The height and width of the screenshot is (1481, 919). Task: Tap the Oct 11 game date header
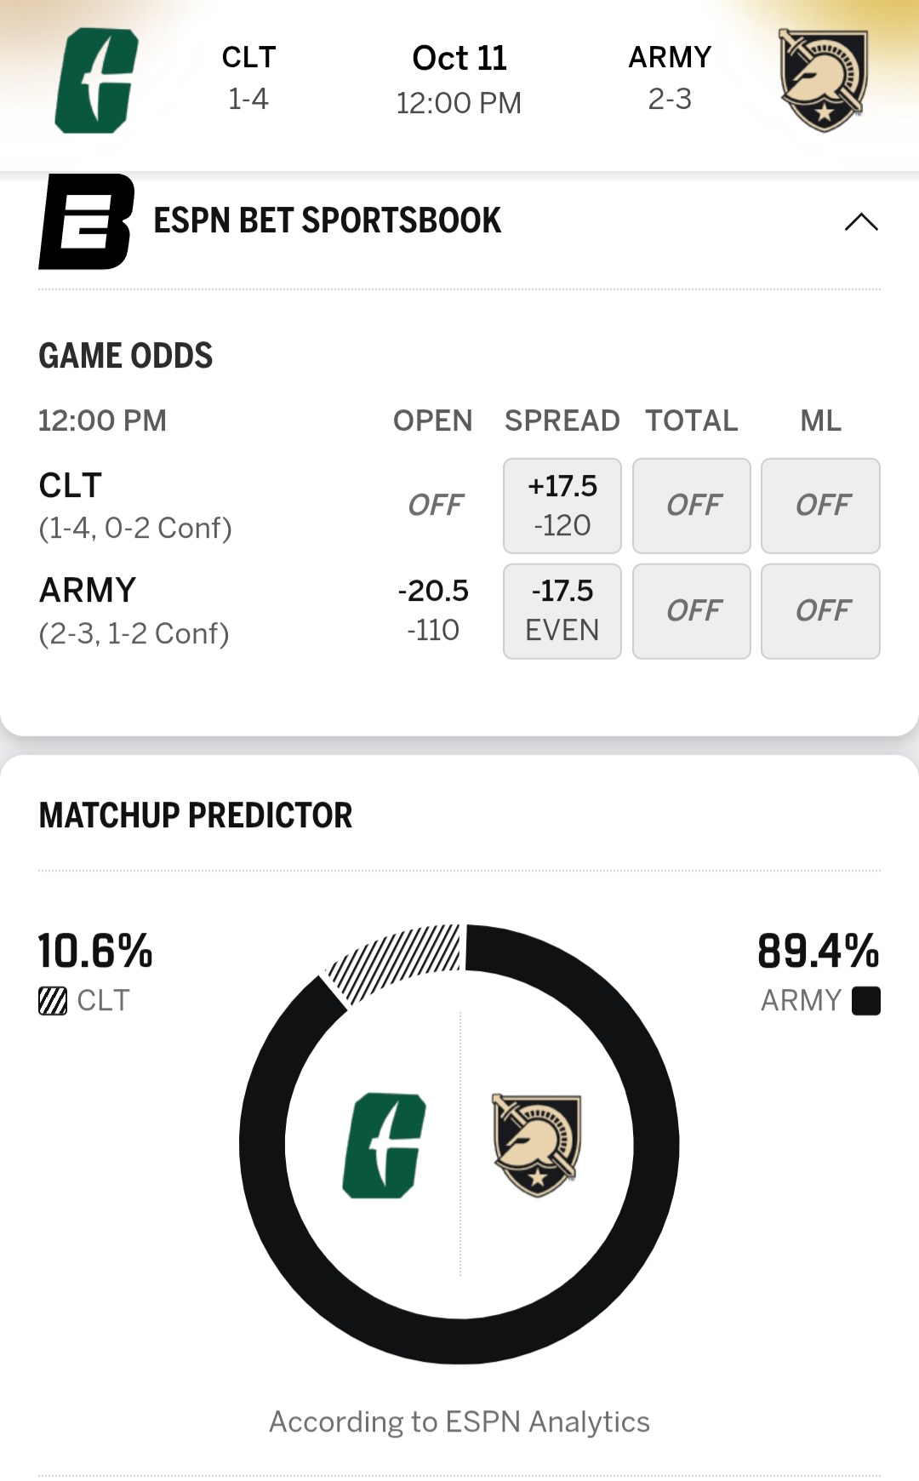459,59
